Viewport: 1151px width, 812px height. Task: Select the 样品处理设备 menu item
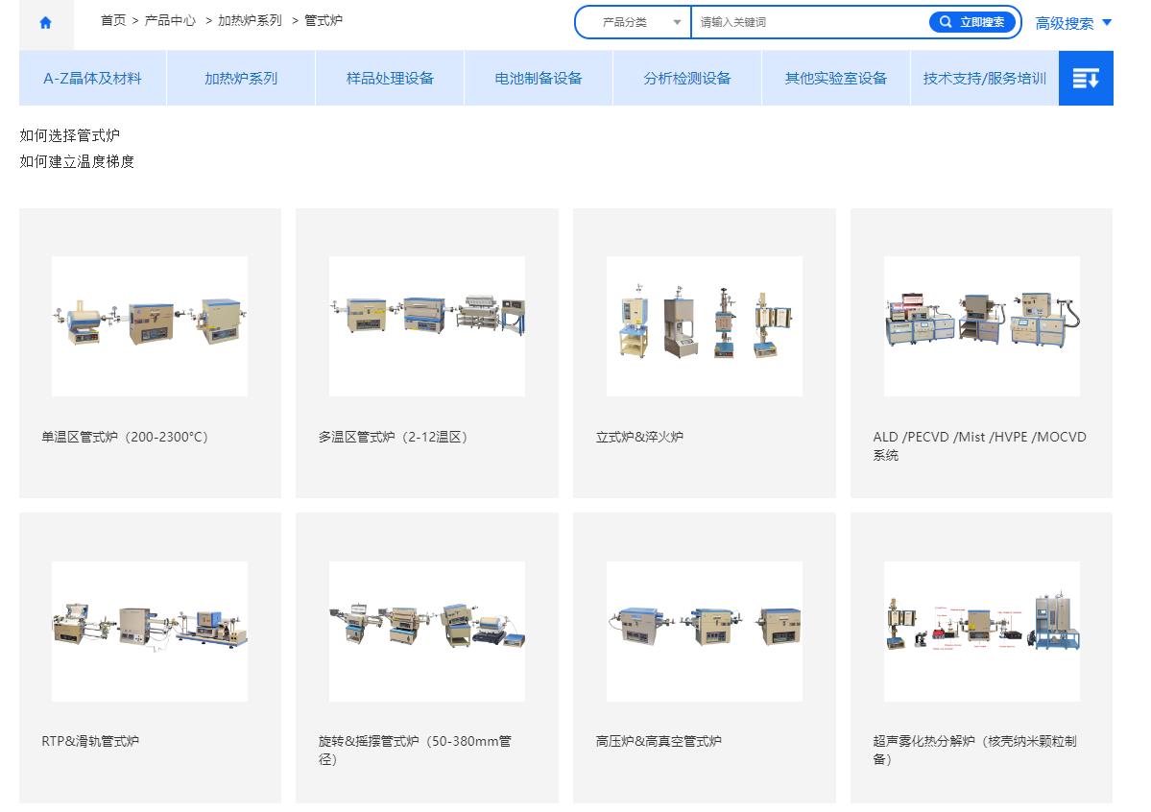(x=390, y=79)
